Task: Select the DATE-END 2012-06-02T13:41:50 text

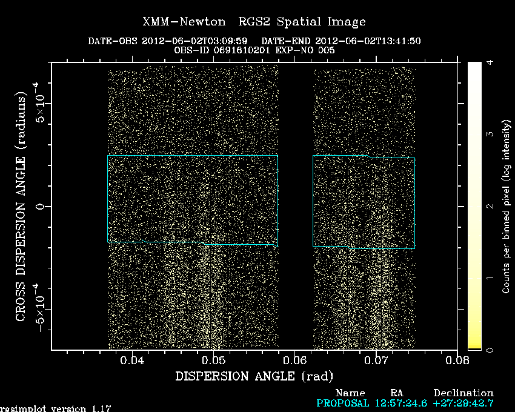Action: click(341, 41)
